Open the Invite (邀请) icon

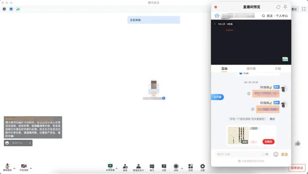(125, 167)
